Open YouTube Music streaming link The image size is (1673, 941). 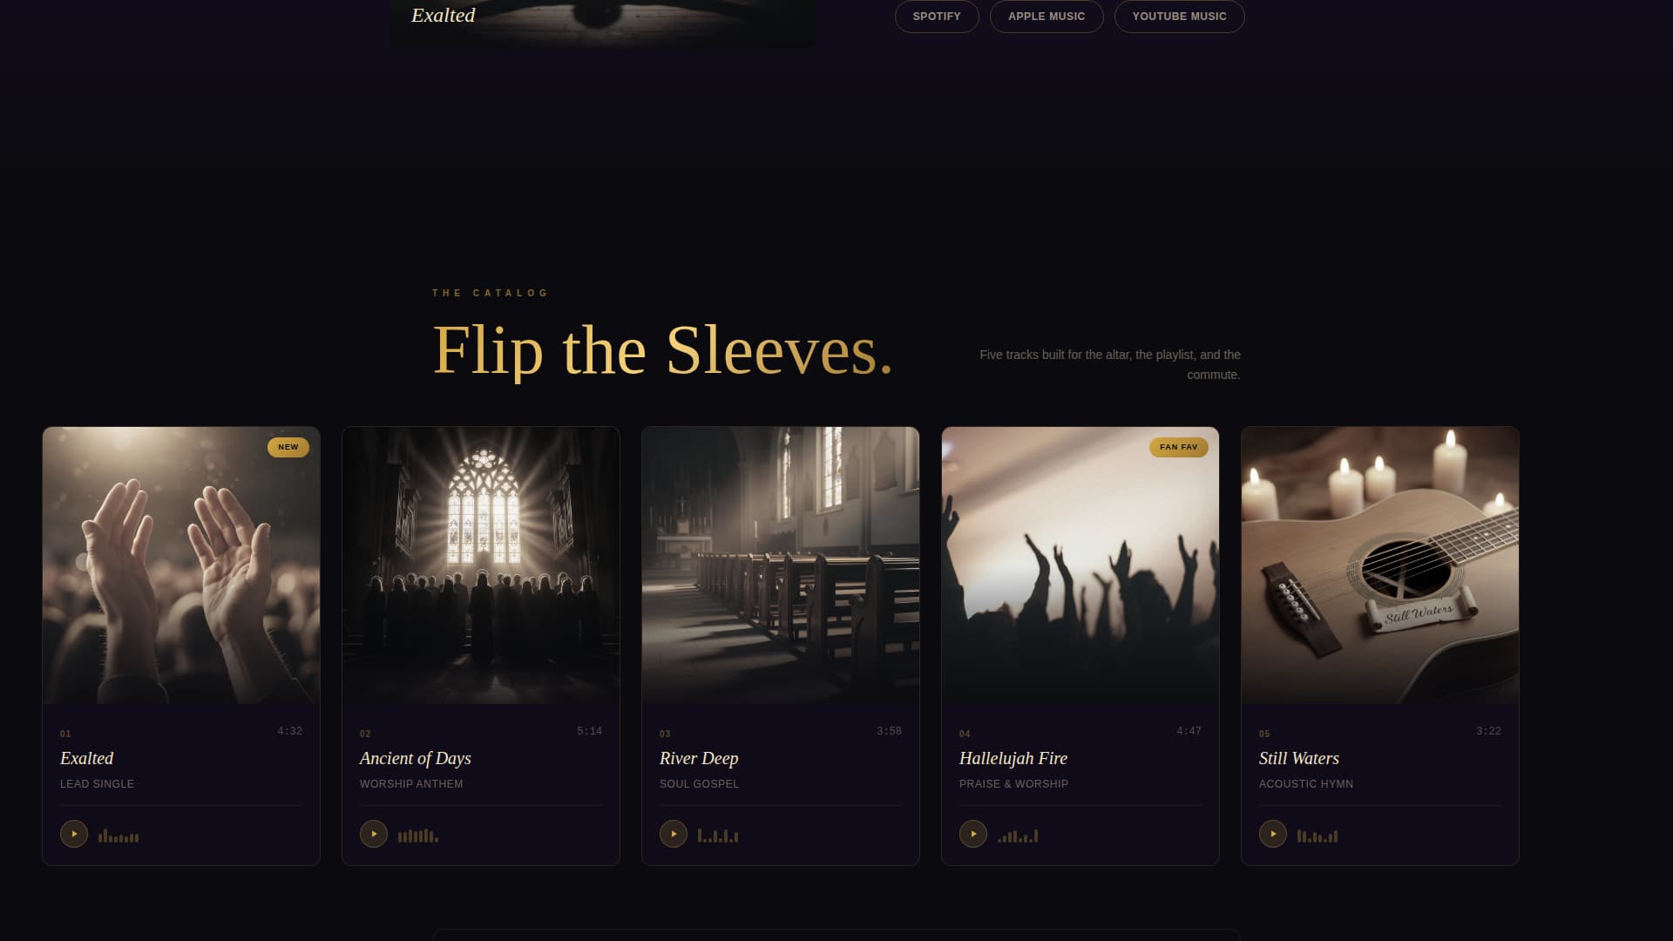[1179, 17]
